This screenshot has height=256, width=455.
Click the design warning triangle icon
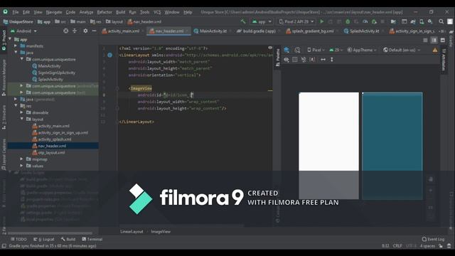(435, 50)
